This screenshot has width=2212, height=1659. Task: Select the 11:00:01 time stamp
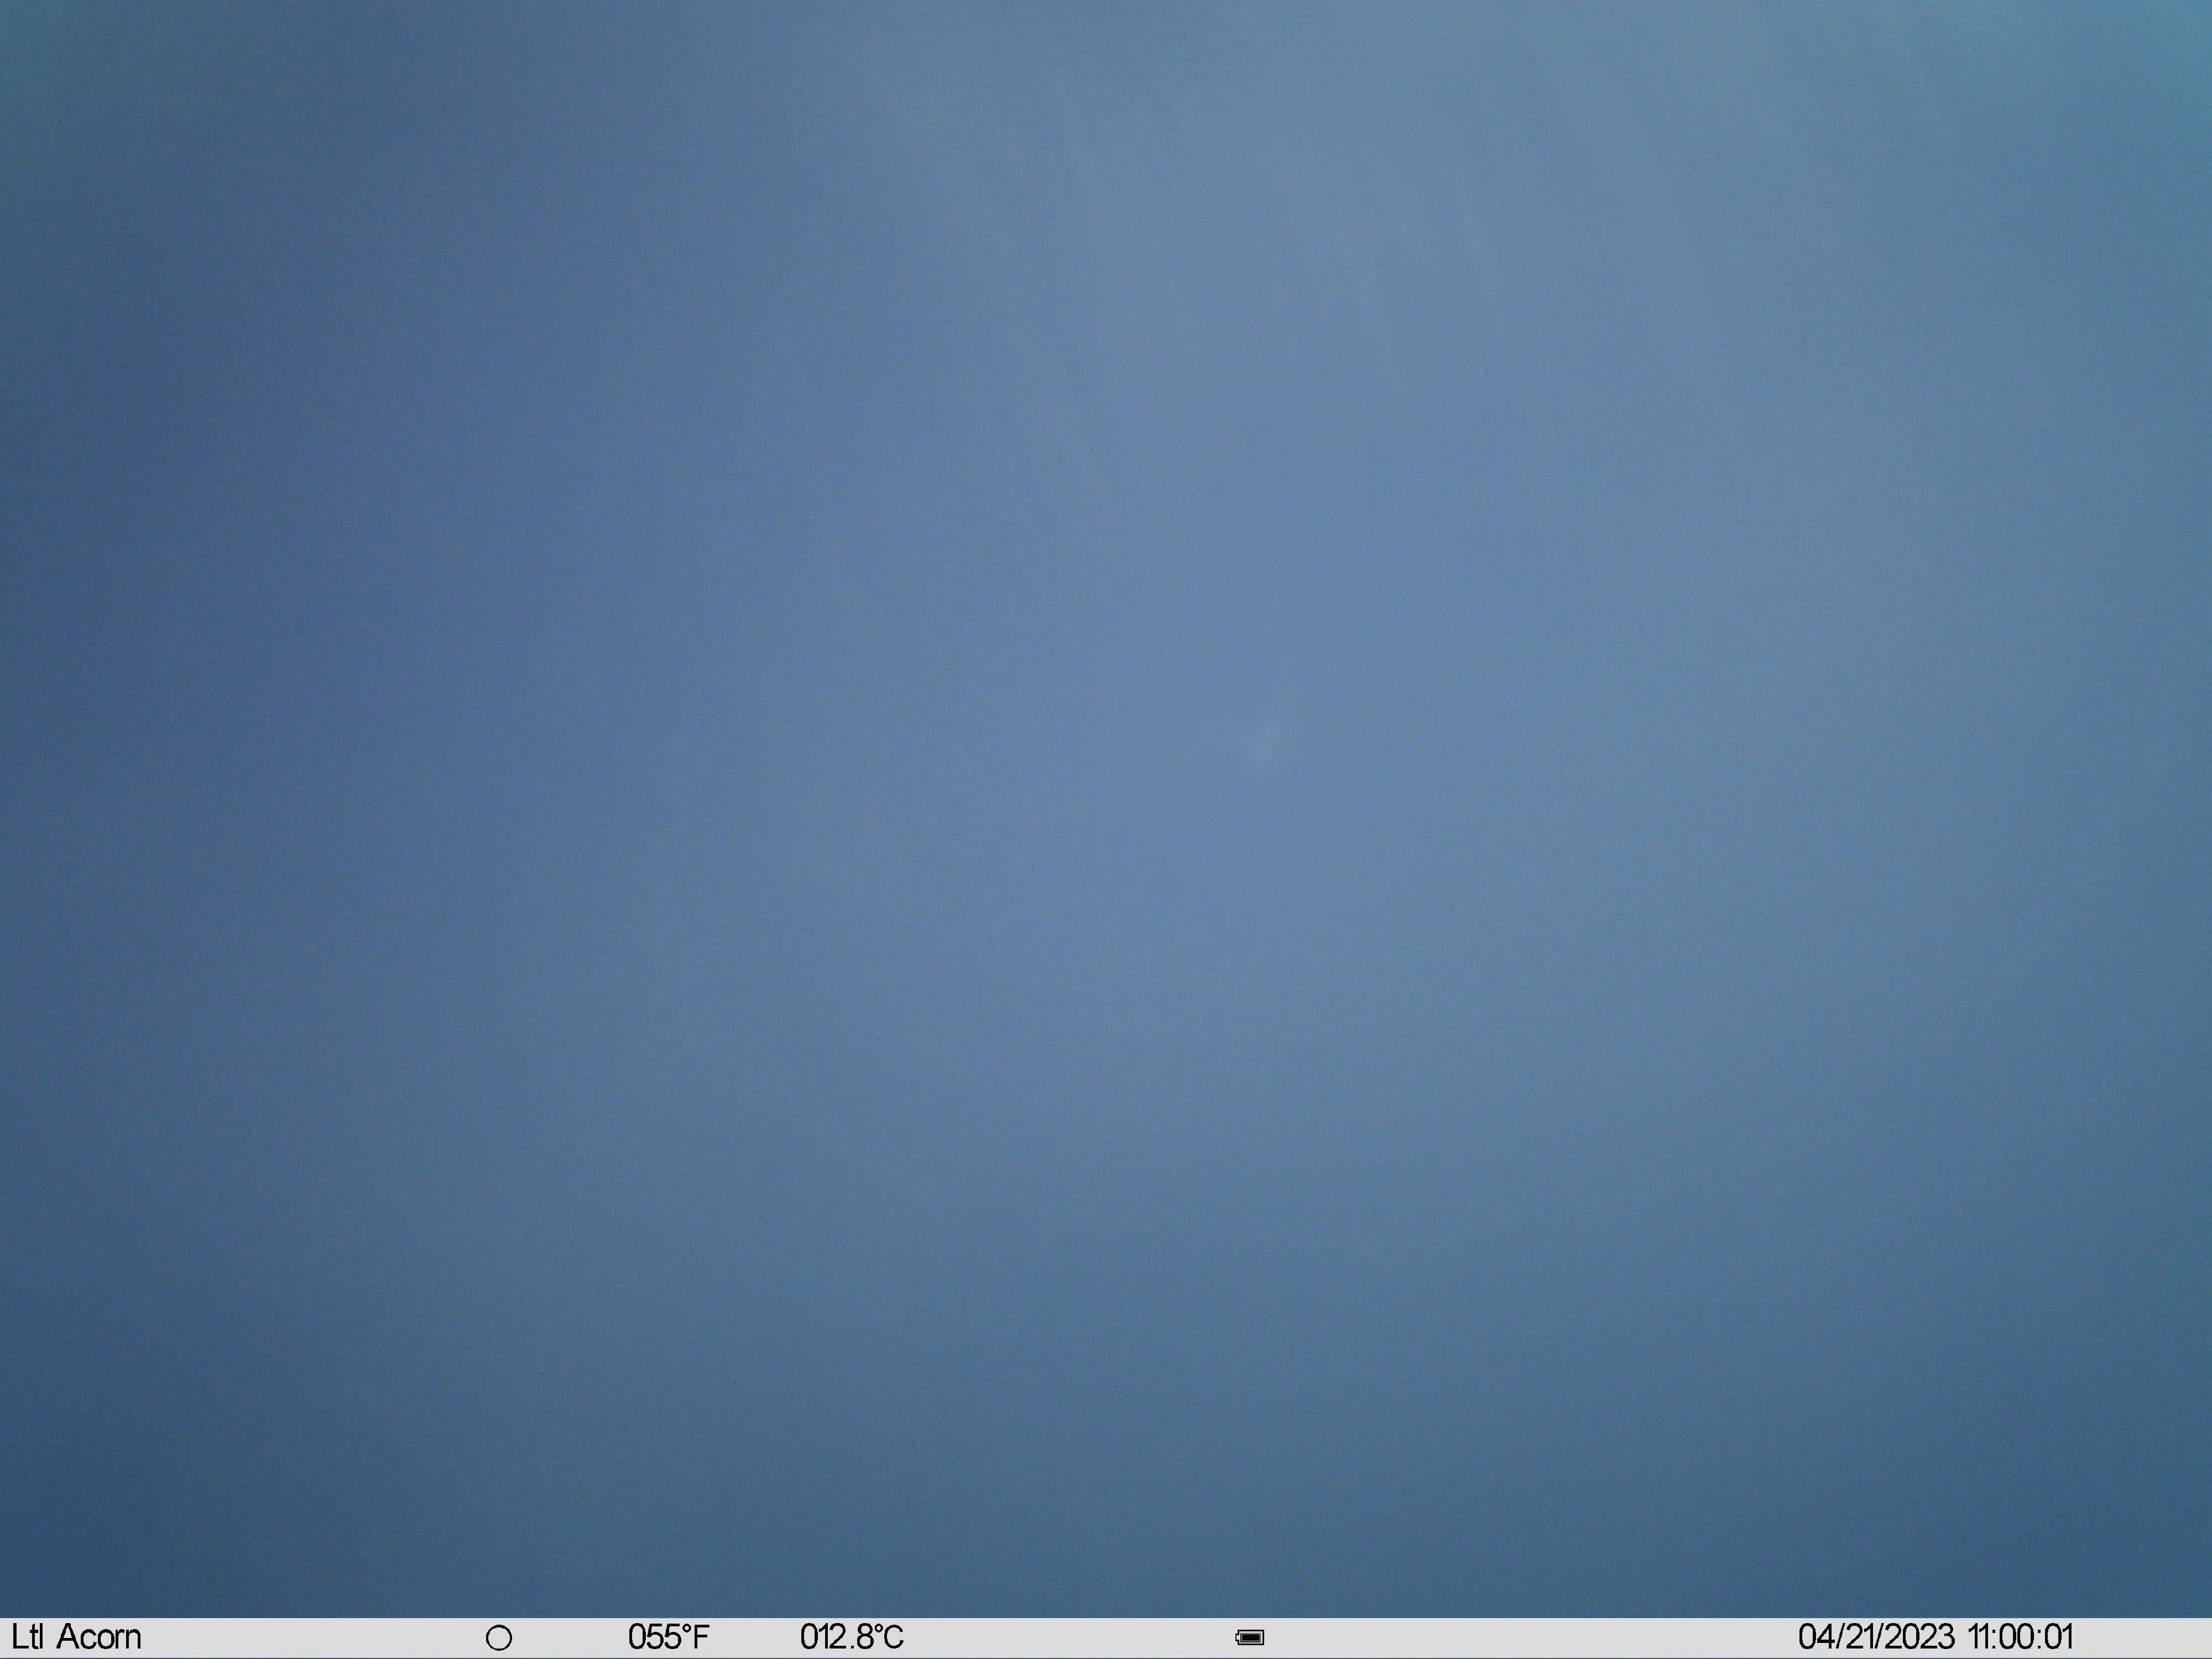click(x=2020, y=1637)
